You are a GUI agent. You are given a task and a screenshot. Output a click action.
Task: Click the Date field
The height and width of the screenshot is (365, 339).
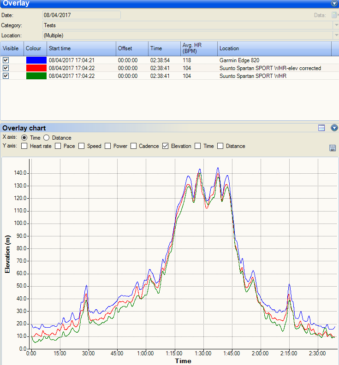[x=81, y=15]
